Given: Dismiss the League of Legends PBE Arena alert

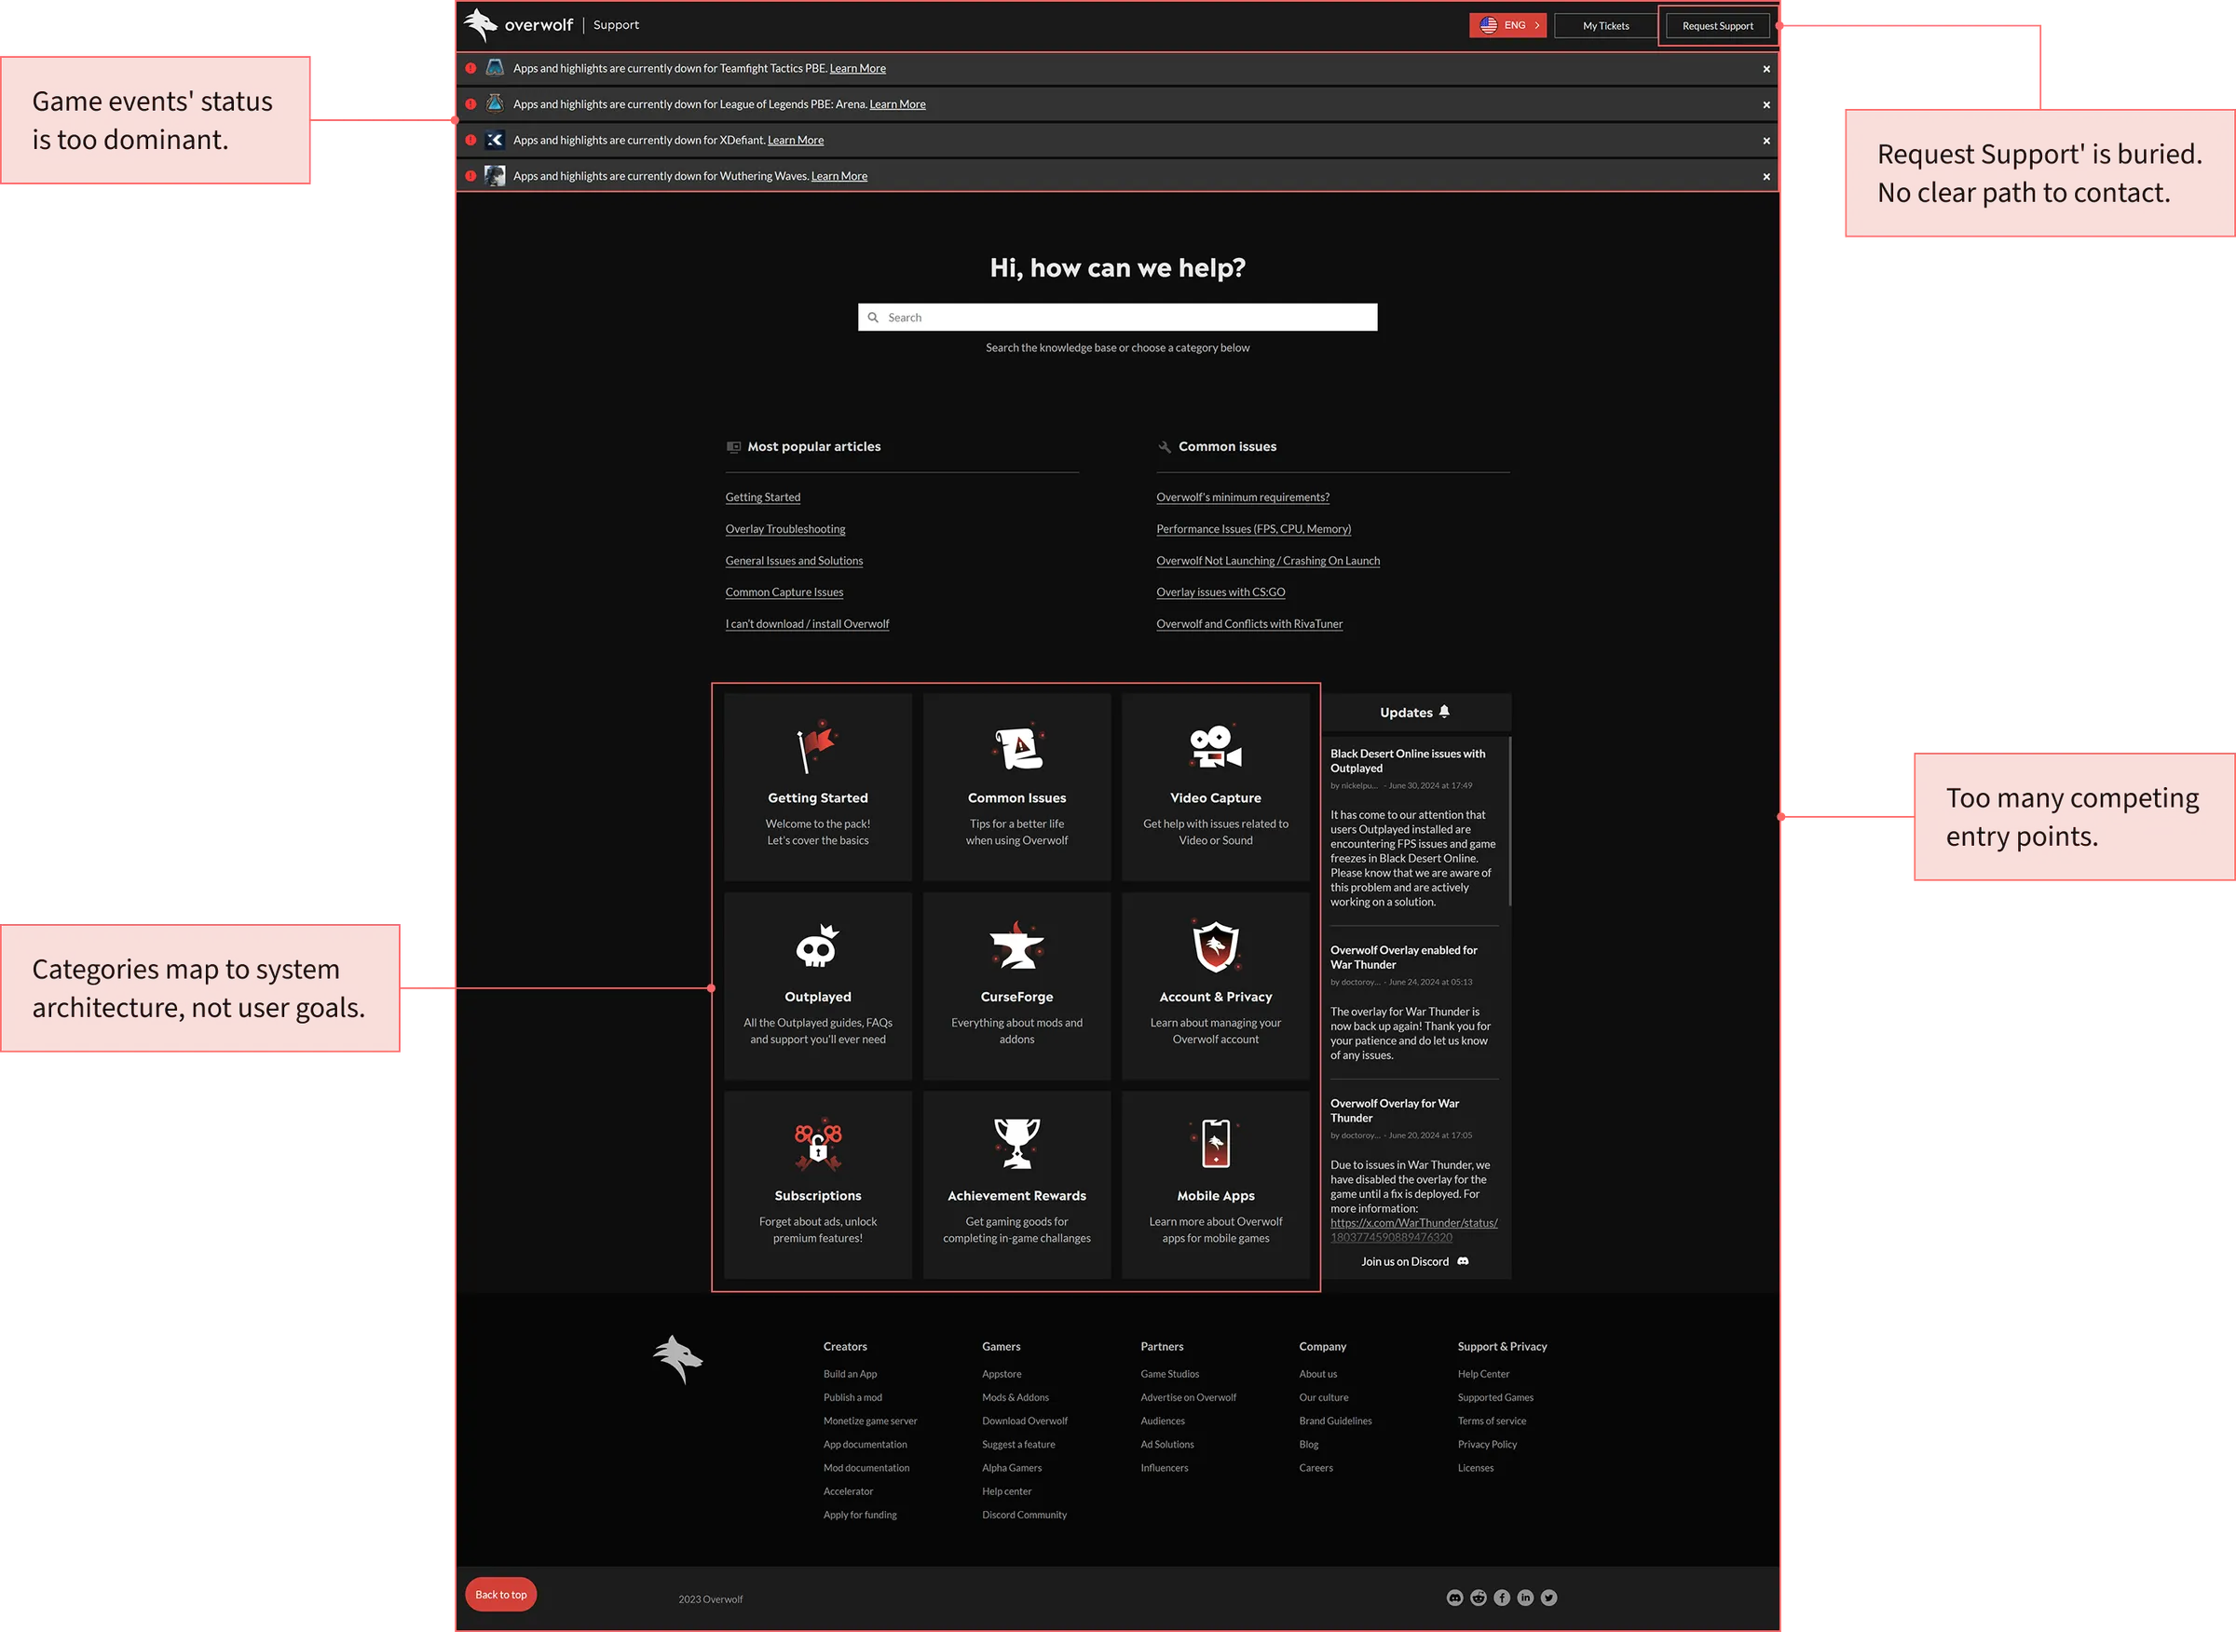Looking at the screenshot, I should (x=1766, y=104).
